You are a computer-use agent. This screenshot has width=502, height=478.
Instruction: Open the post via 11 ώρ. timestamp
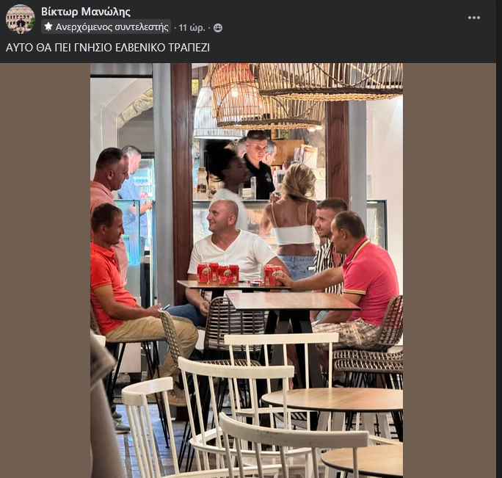coord(192,28)
